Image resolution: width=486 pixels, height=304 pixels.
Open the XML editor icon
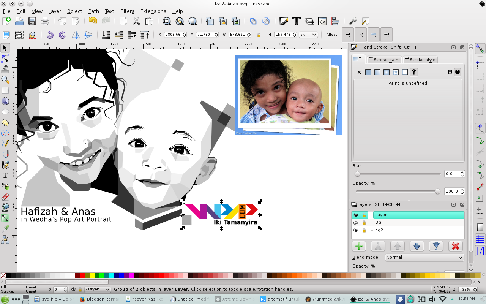tap(322, 22)
